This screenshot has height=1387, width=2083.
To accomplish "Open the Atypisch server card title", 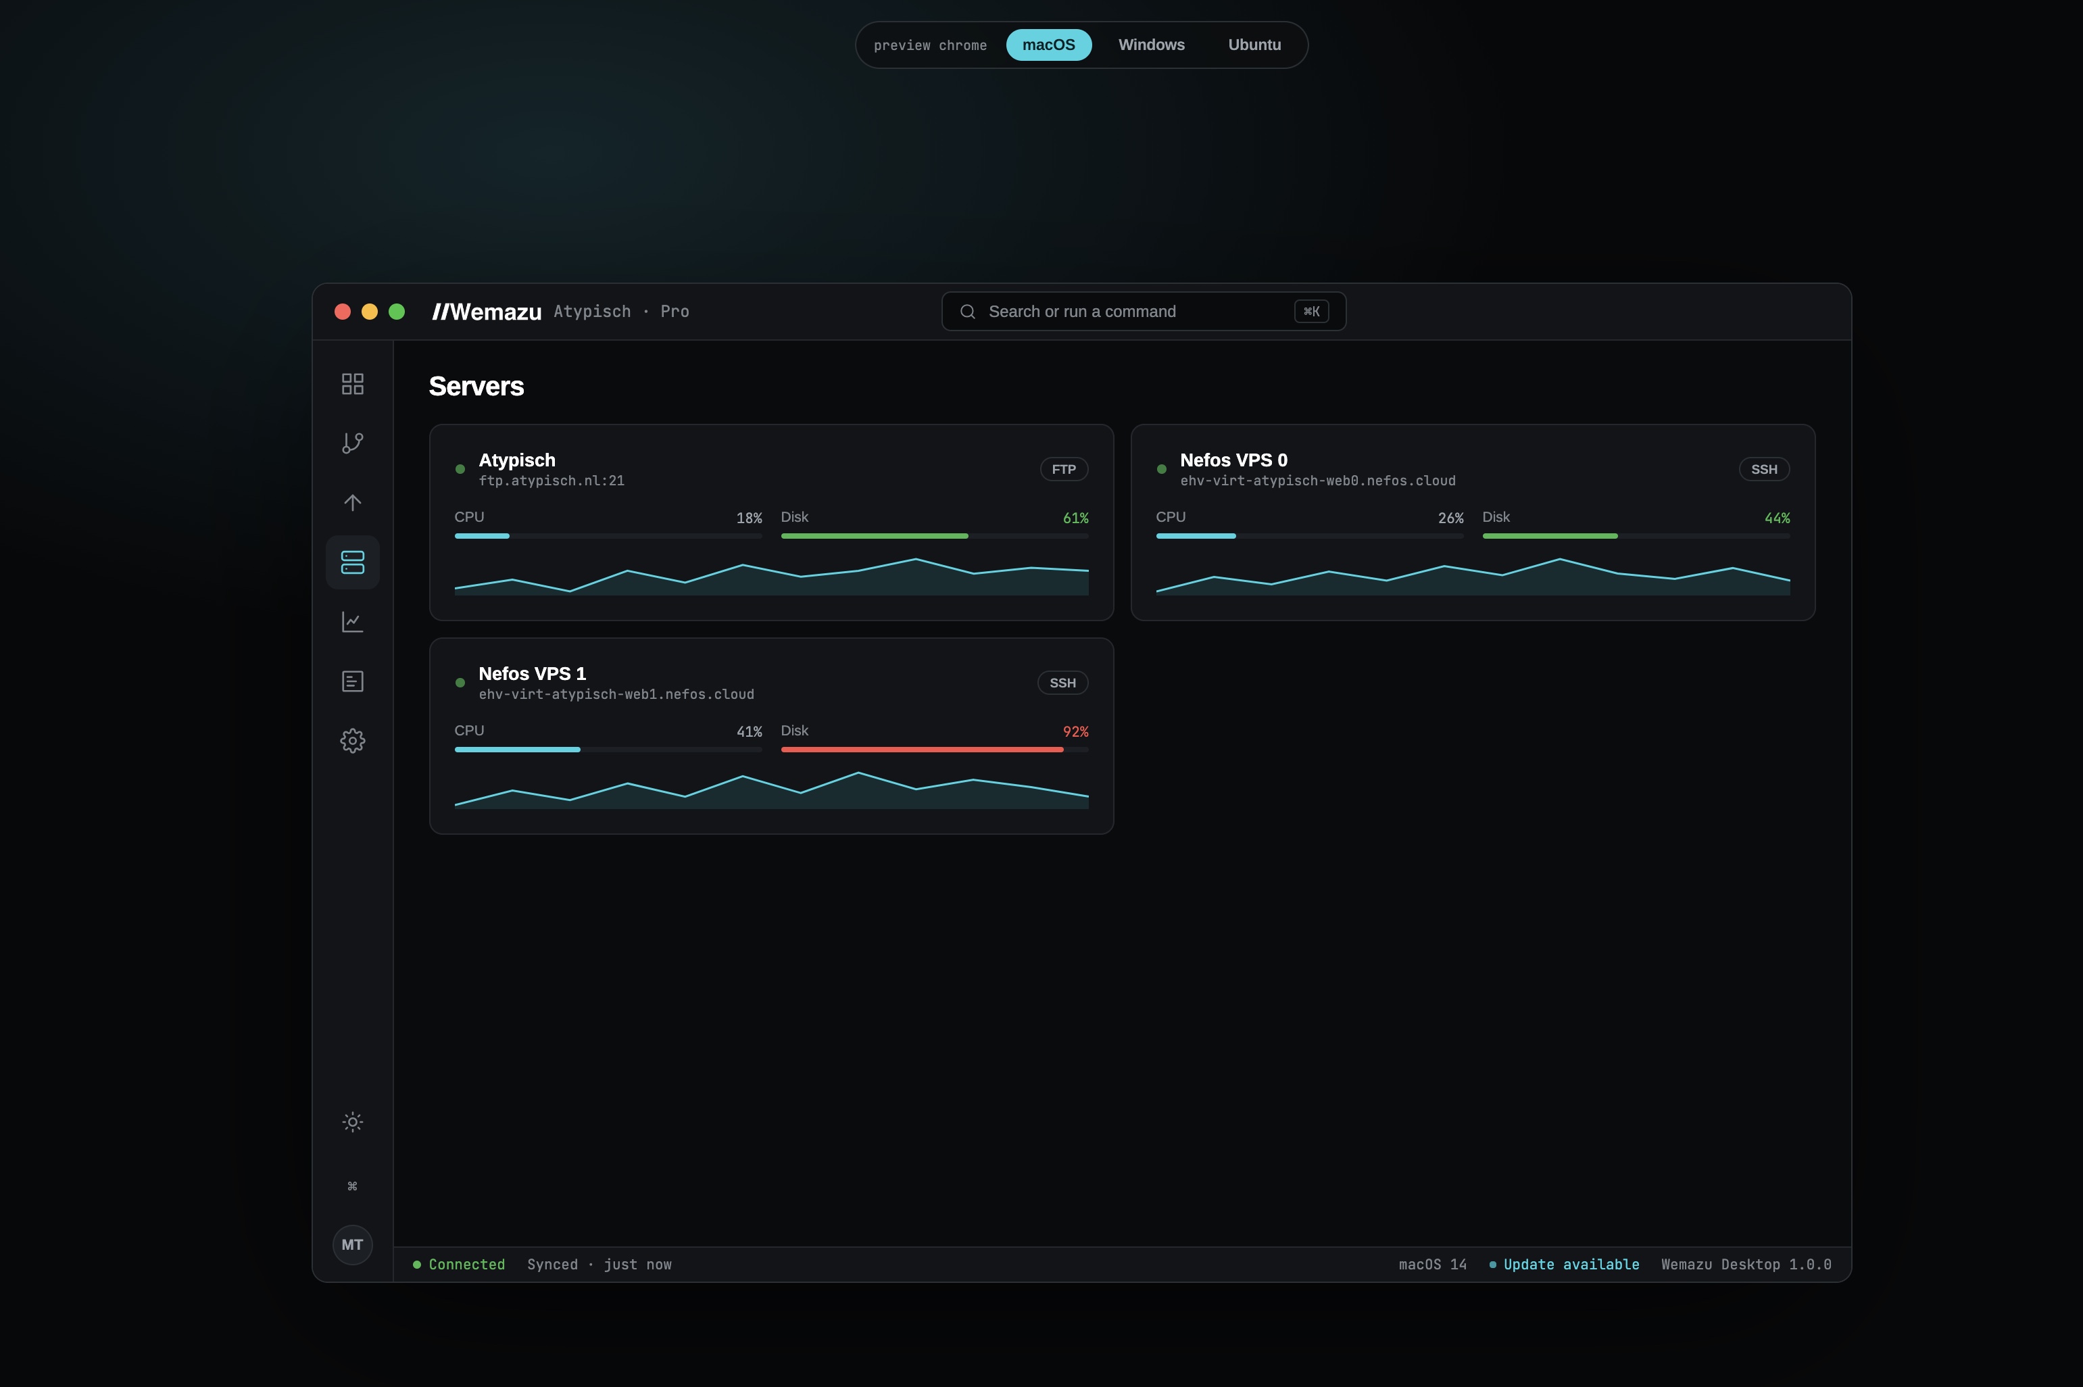I will pyautogui.click(x=518, y=460).
